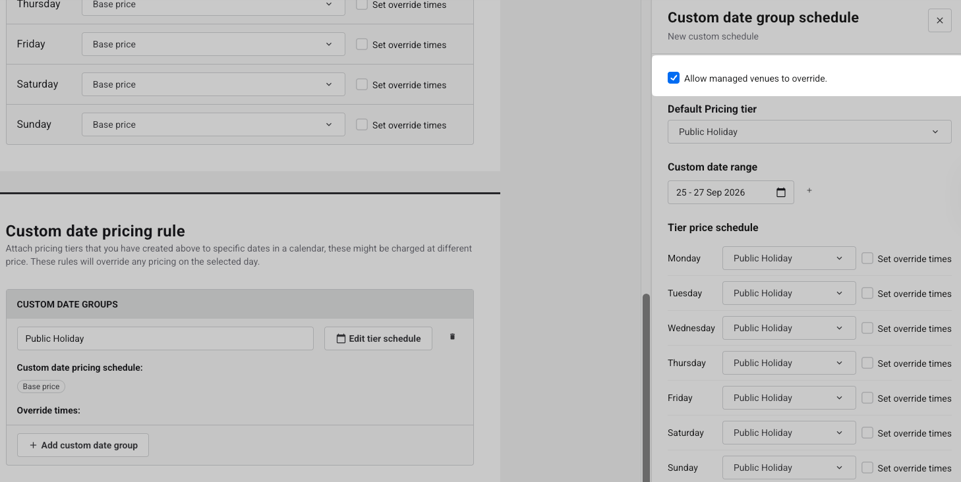The width and height of the screenshot is (961, 482).
Task: Open Friday Public Holiday tier dropdown
Action: click(x=789, y=398)
